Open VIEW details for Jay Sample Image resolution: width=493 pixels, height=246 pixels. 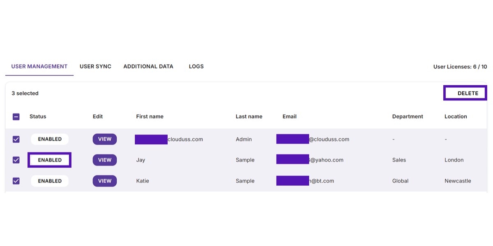pyautogui.click(x=105, y=160)
